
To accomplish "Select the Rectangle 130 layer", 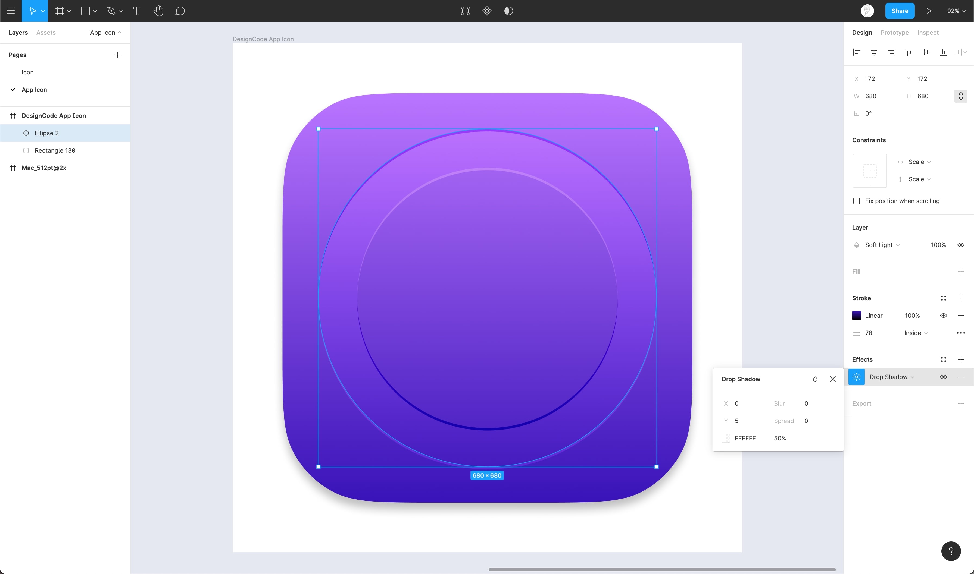I will (x=55, y=150).
